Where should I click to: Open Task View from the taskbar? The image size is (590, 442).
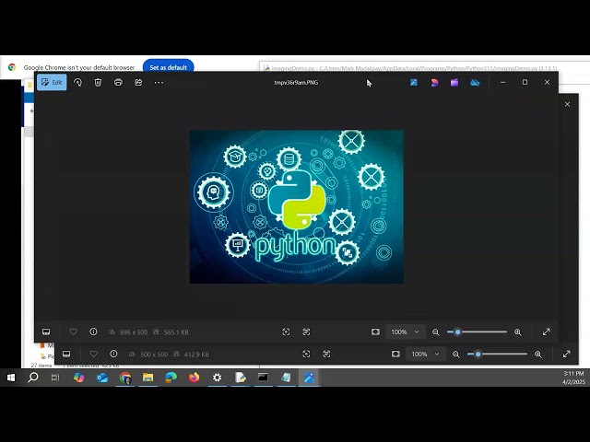(x=55, y=378)
